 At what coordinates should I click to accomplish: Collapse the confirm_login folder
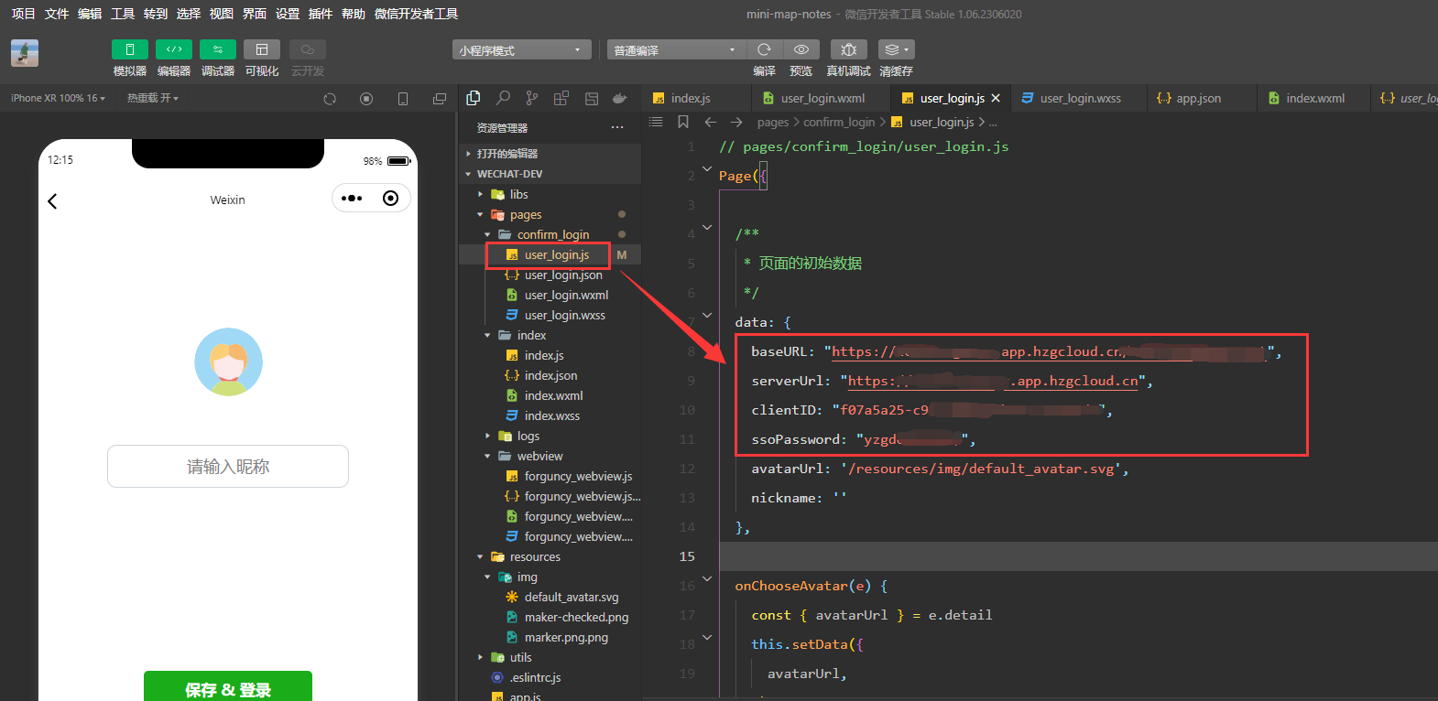coord(550,234)
